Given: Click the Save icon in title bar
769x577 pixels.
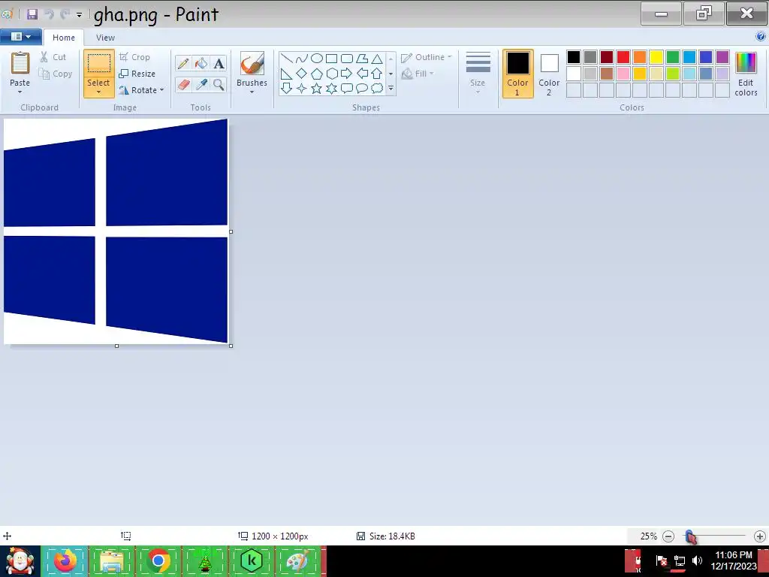Looking at the screenshot, I should 32,14.
